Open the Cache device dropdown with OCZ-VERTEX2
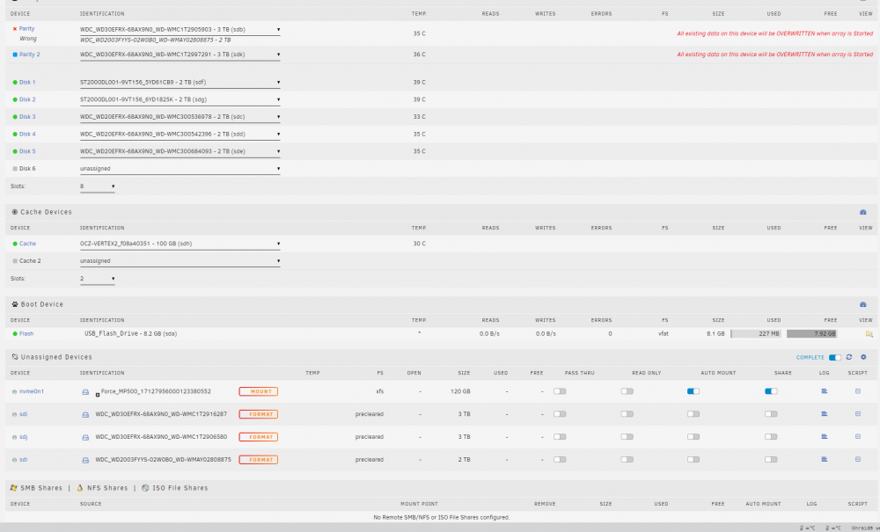Viewport: 880px width, 532px height. coord(180,244)
